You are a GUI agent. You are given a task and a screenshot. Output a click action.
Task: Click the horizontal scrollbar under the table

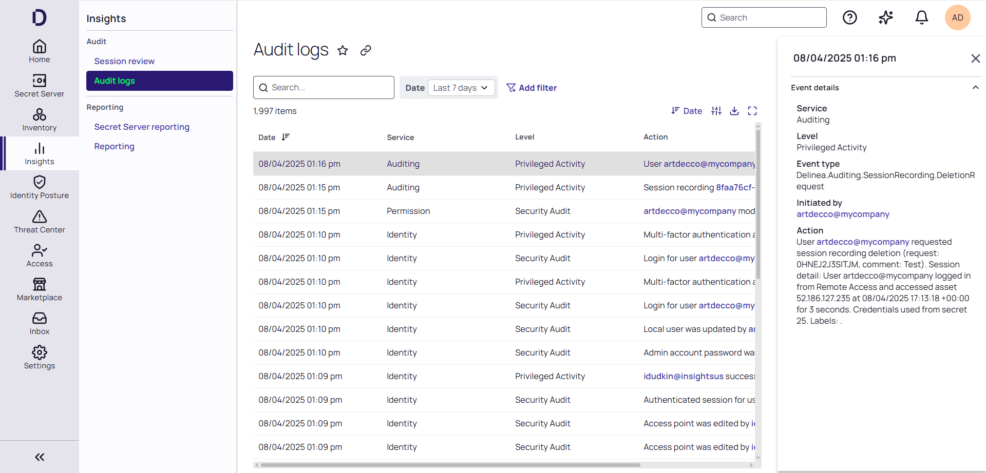(x=450, y=465)
